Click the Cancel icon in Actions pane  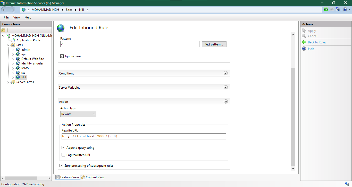(x=304, y=36)
